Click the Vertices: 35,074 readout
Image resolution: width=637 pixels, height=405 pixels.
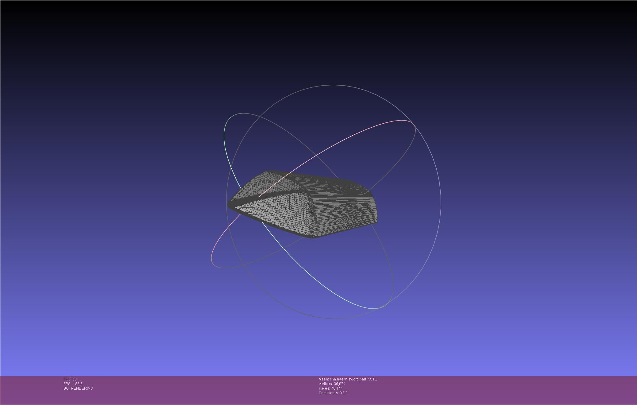[x=332, y=384]
